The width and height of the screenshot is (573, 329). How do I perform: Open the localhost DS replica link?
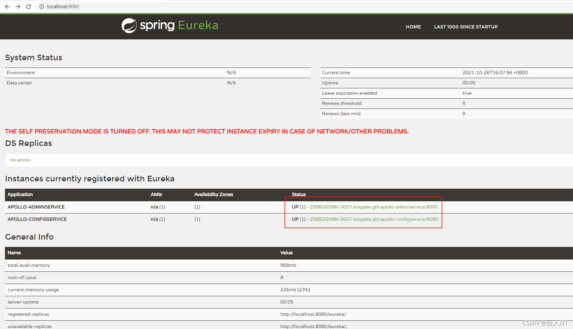(20, 160)
